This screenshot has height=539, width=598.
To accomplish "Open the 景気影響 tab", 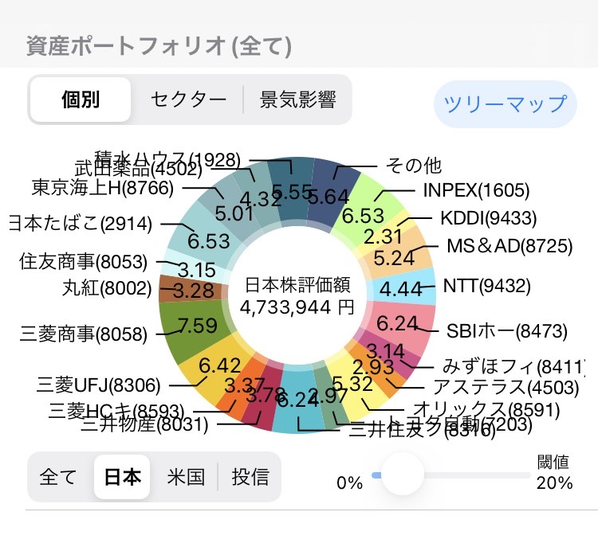I will [x=297, y=100].
